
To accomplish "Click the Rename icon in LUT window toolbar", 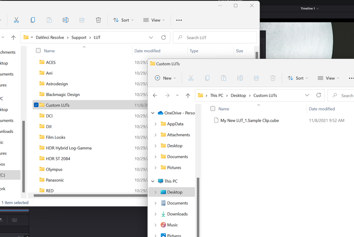I will pos(66,20).
